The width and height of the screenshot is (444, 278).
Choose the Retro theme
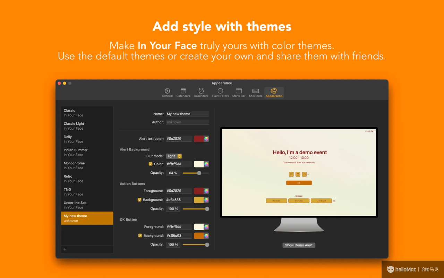point(87,179)
